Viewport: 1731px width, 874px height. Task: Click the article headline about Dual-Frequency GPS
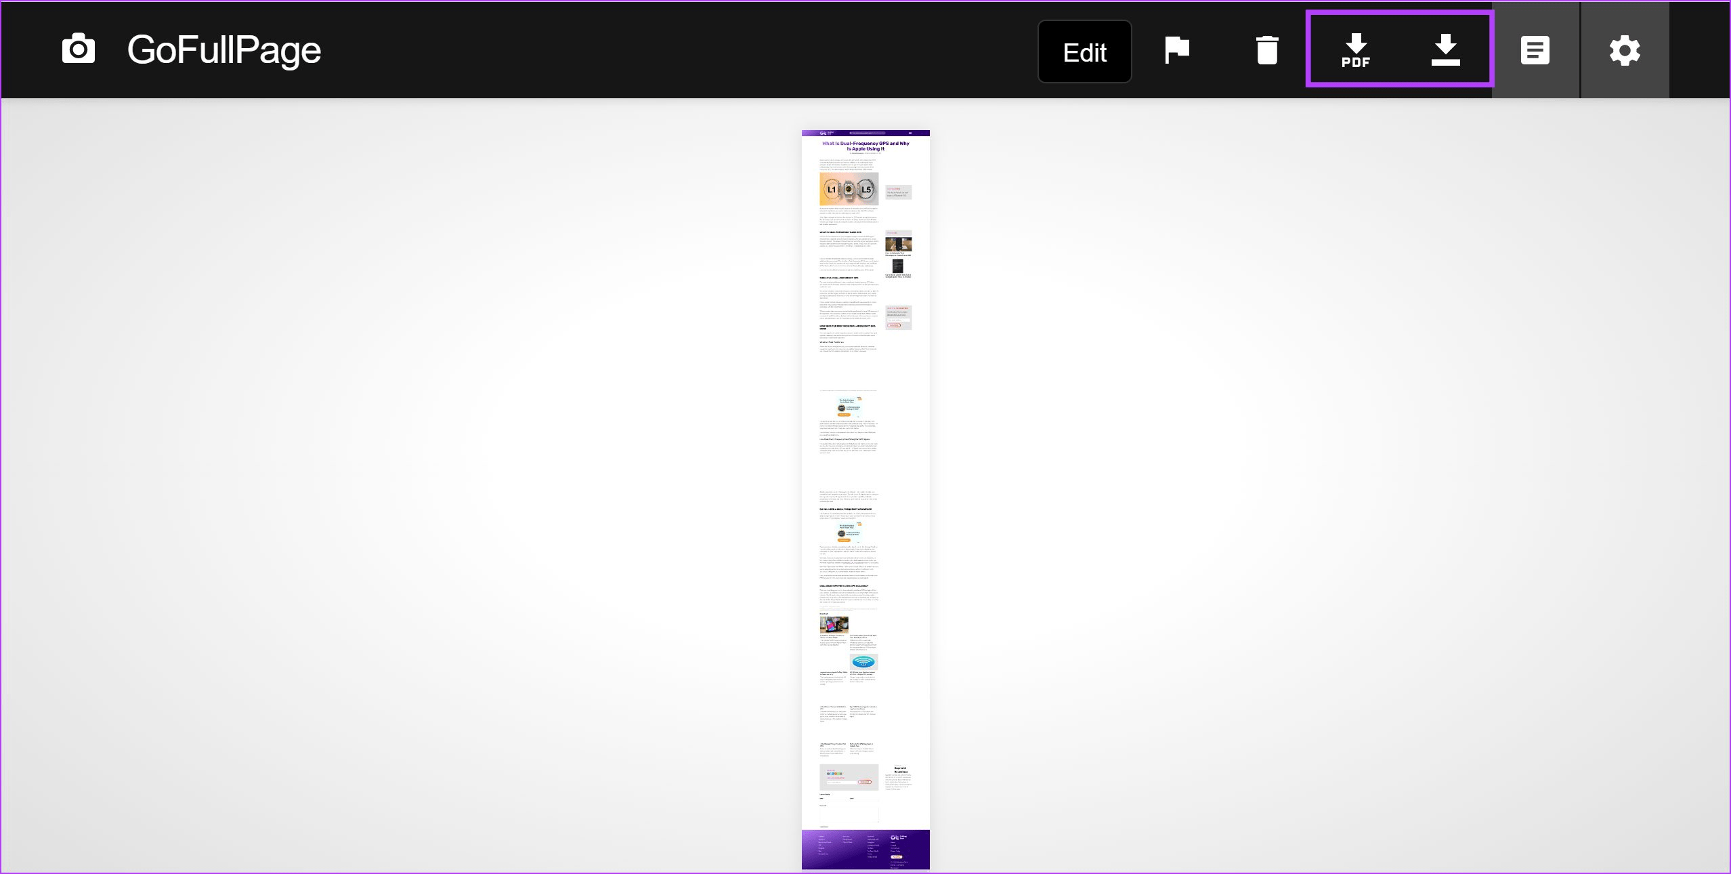click(x=865, y=146)
